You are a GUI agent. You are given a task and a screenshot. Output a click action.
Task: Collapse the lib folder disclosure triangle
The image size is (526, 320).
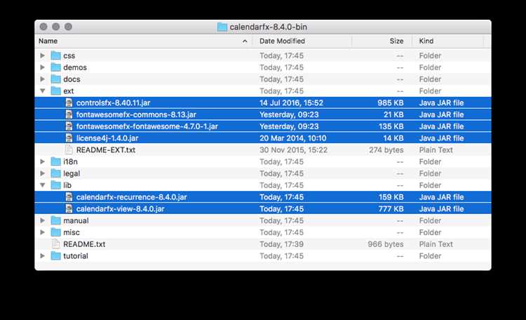(42, 185)
